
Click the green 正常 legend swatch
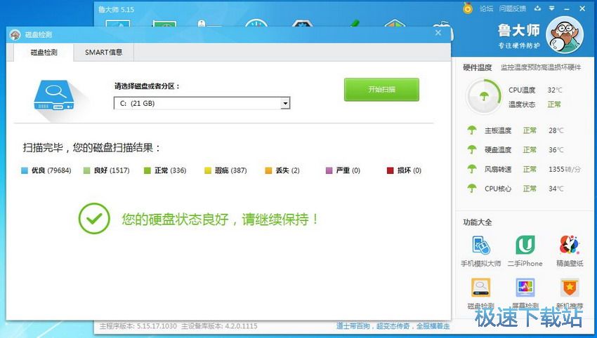click(147, 170)
